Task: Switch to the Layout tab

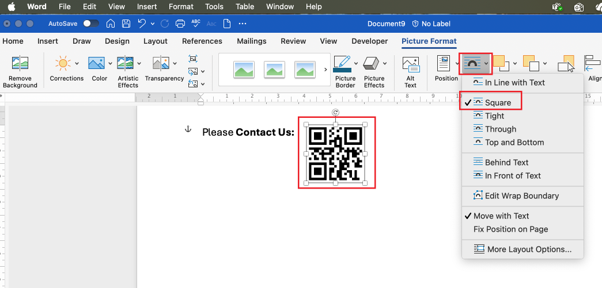Action: pyautogui.click(x=156, y=41)
